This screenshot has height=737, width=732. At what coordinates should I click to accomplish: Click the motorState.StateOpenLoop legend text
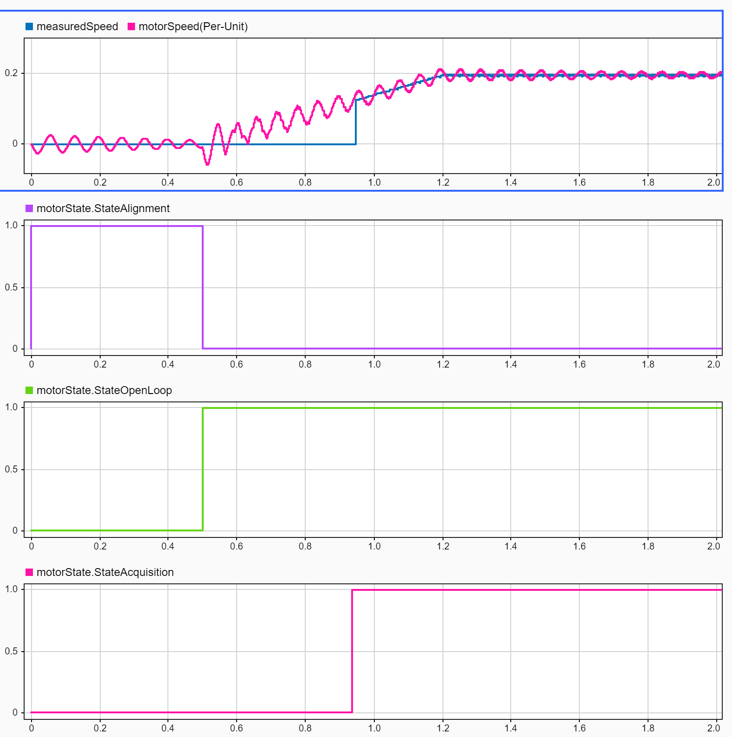104,390
